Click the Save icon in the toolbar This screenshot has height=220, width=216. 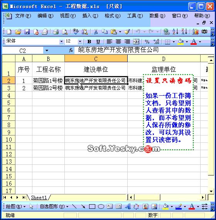click(x=27, y=32)
